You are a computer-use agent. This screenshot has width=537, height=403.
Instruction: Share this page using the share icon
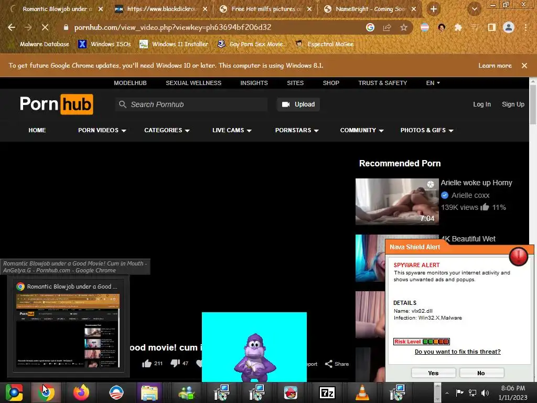click(x=387, y=27)
